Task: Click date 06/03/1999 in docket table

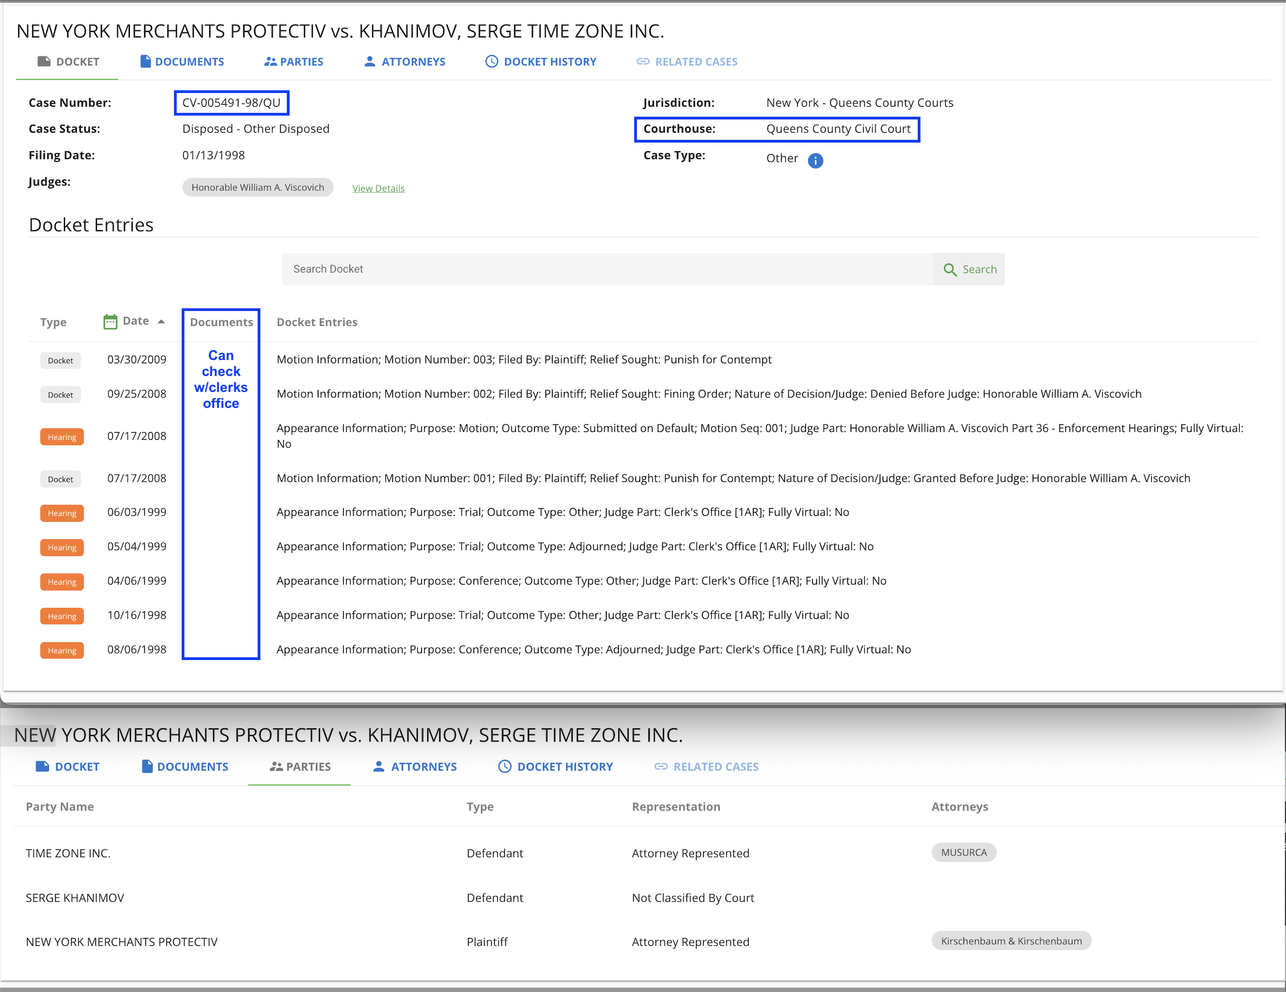Action: [x=137, y=512]
